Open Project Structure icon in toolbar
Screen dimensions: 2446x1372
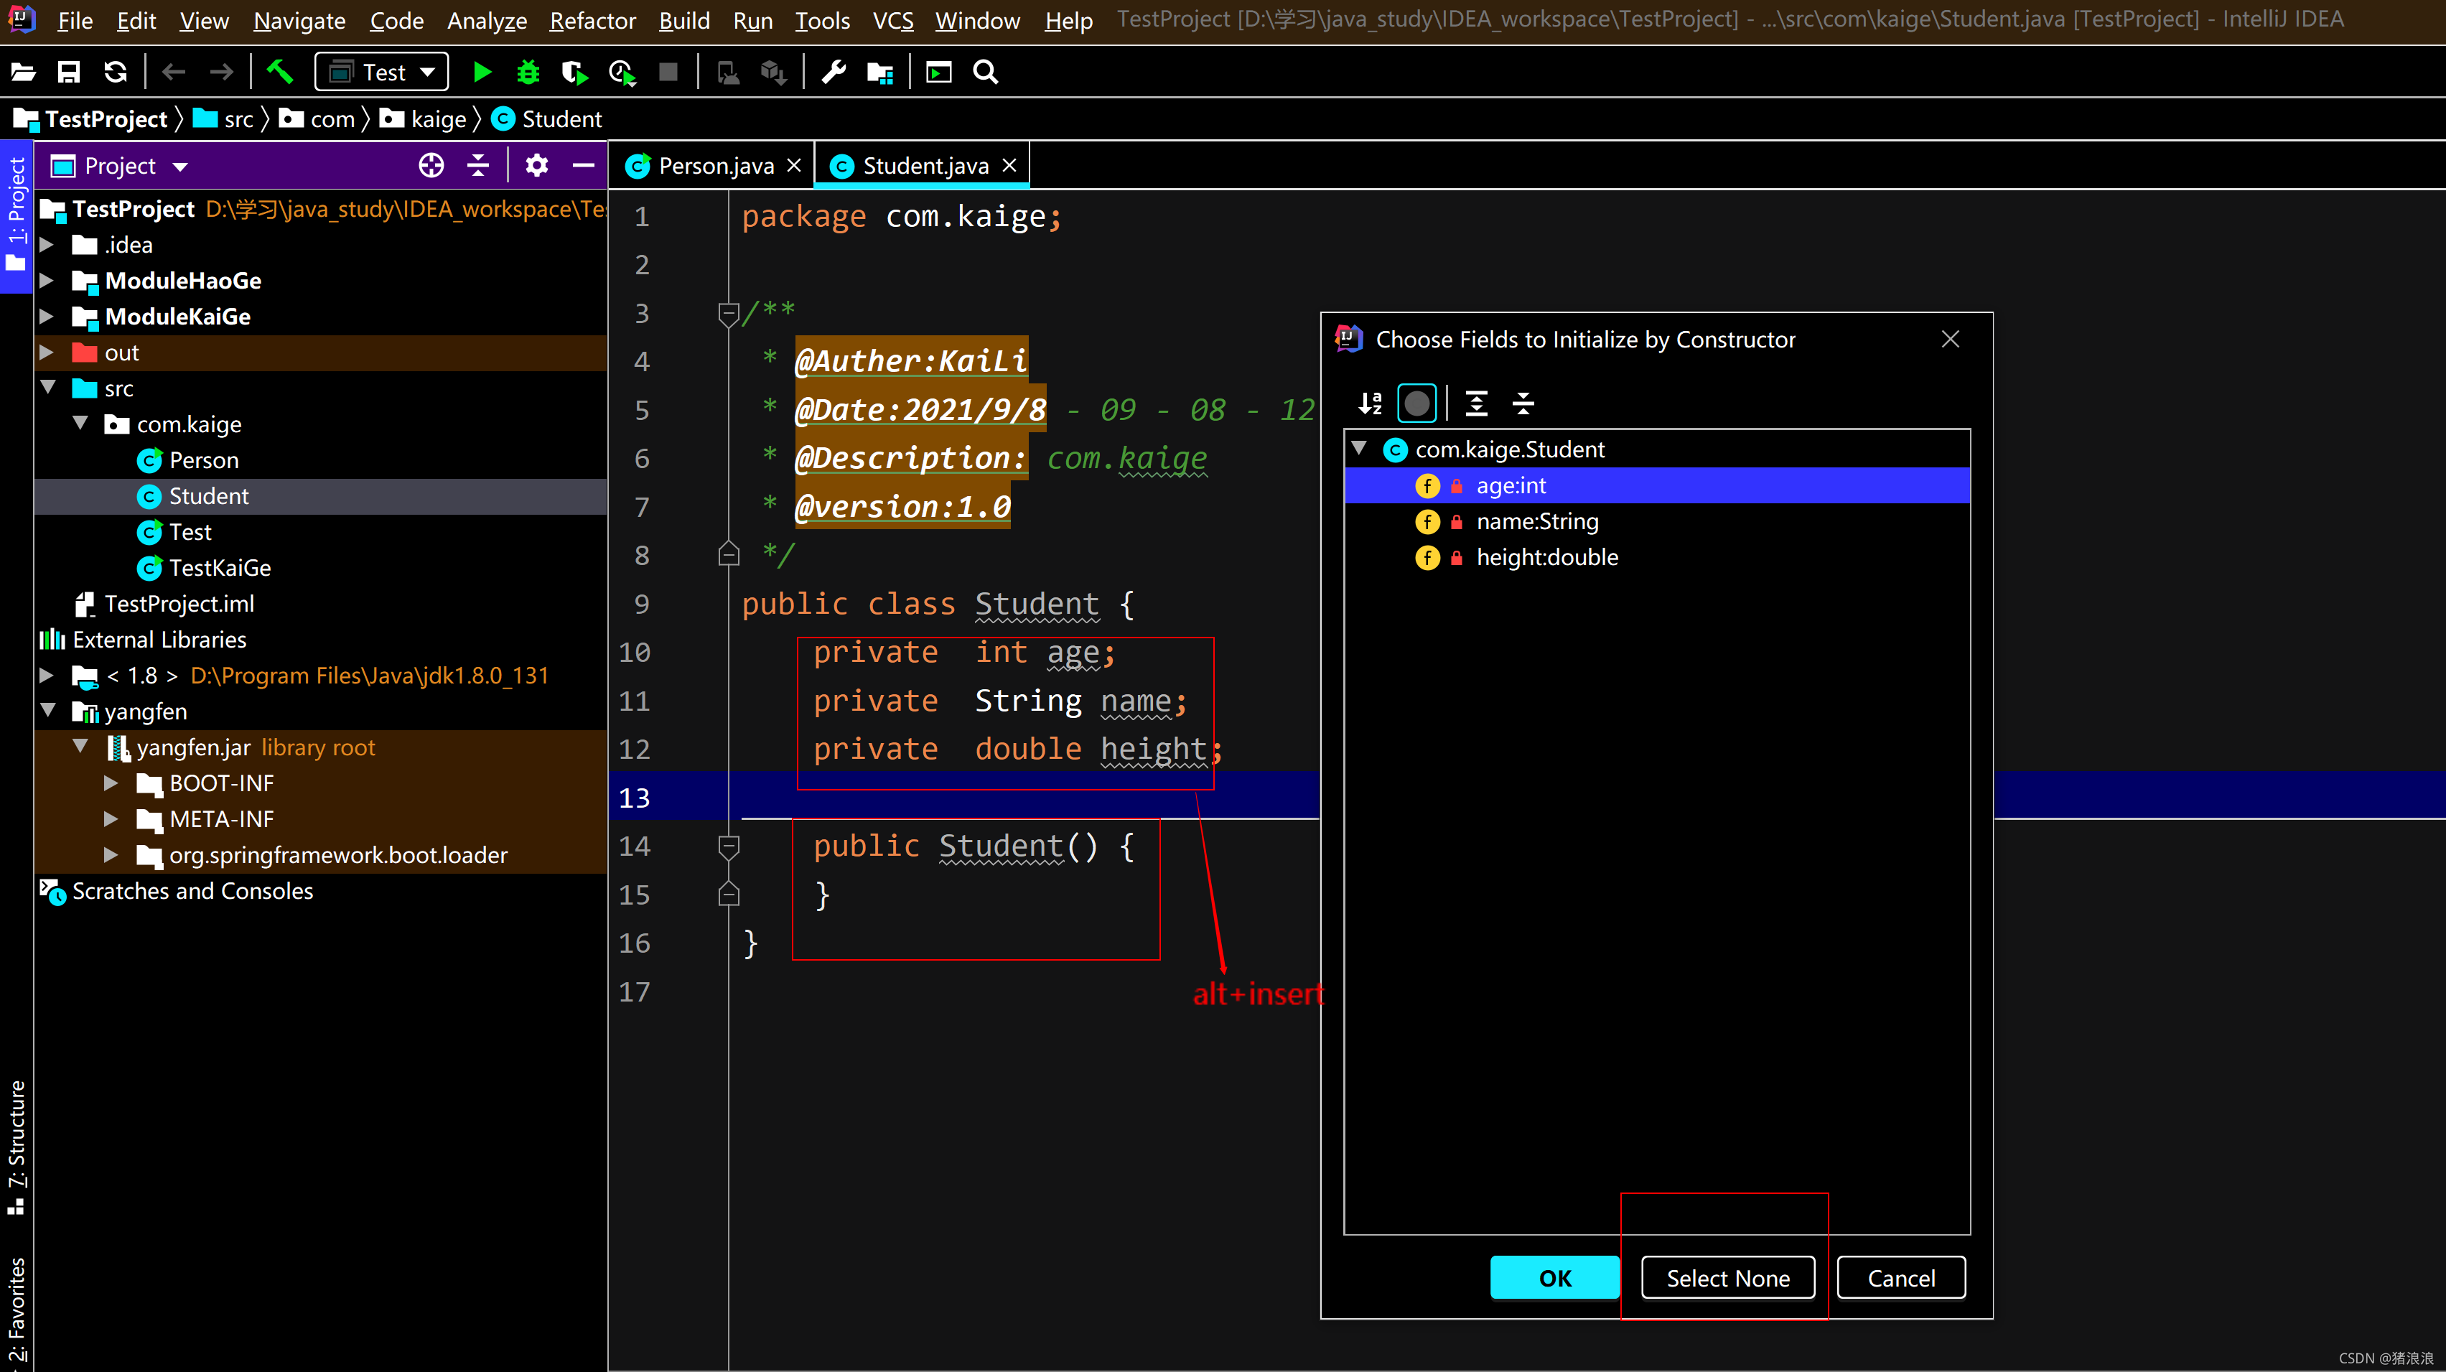tap(880, 73)
